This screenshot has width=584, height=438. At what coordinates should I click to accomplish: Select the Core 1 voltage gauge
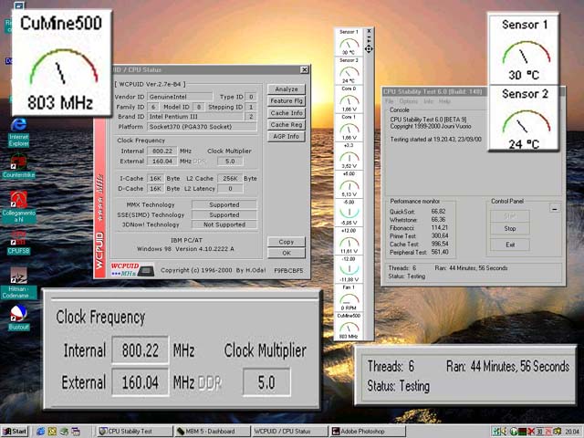349,128
